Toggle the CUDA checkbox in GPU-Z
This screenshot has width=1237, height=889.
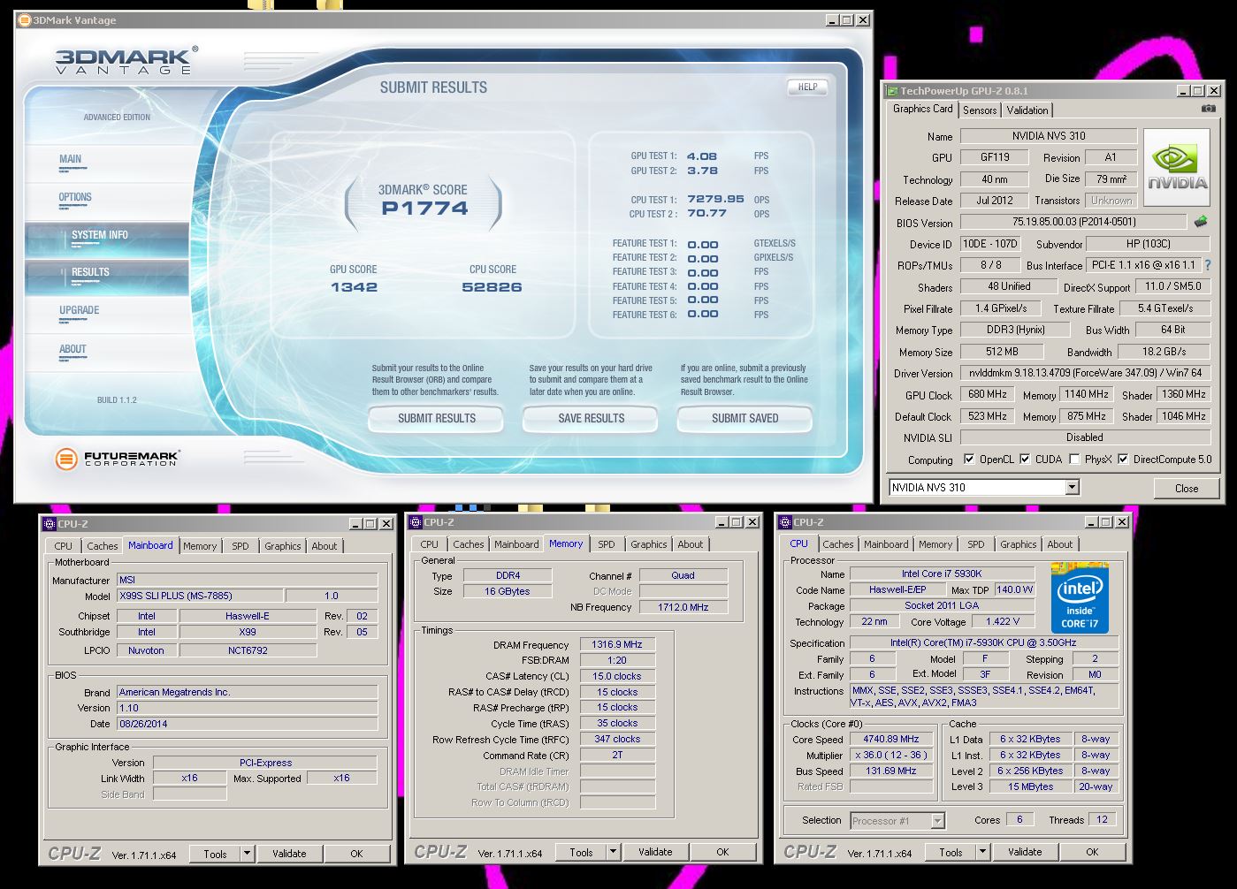(x=1025, y=460)
